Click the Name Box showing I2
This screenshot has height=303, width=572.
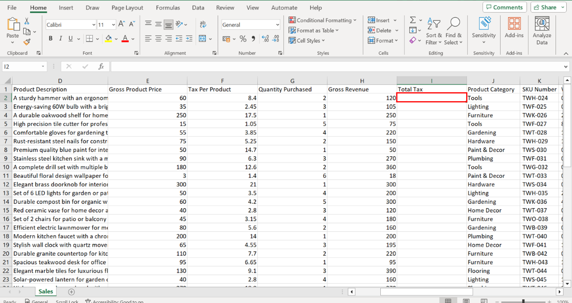click(21, 67)
